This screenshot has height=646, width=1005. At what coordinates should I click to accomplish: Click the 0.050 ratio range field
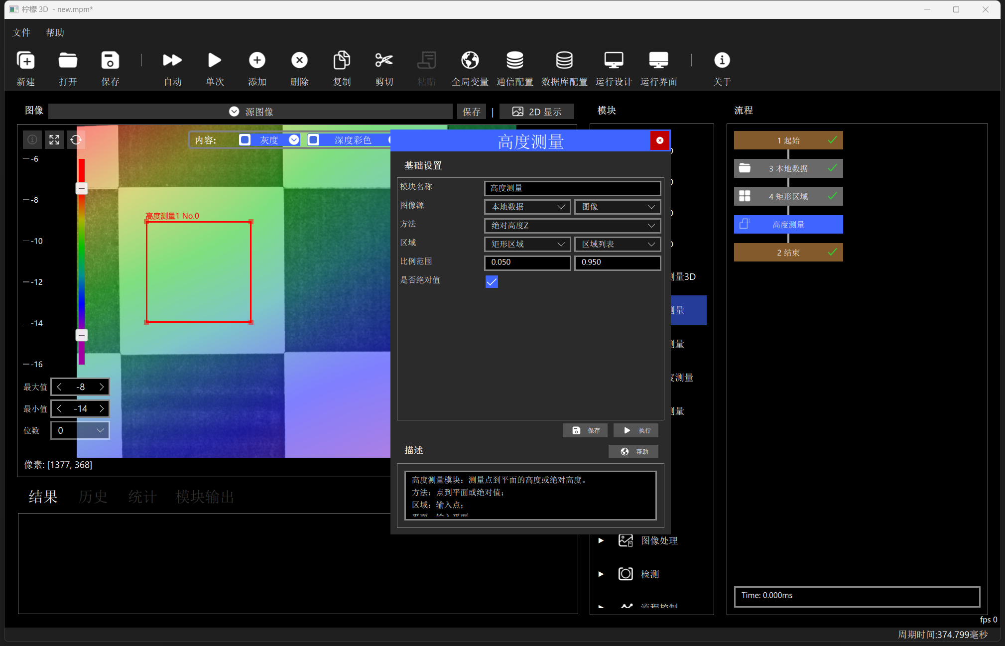click(527, 262)
